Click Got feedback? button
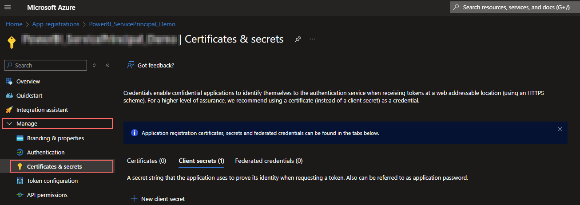This screenshot has height=205, width=580. pyautogui.click(x=151, y=65)
